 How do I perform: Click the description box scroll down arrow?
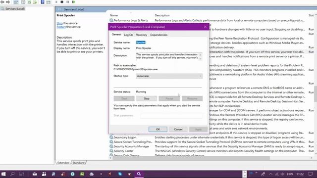pyautogui.click(x=200, y=59)
